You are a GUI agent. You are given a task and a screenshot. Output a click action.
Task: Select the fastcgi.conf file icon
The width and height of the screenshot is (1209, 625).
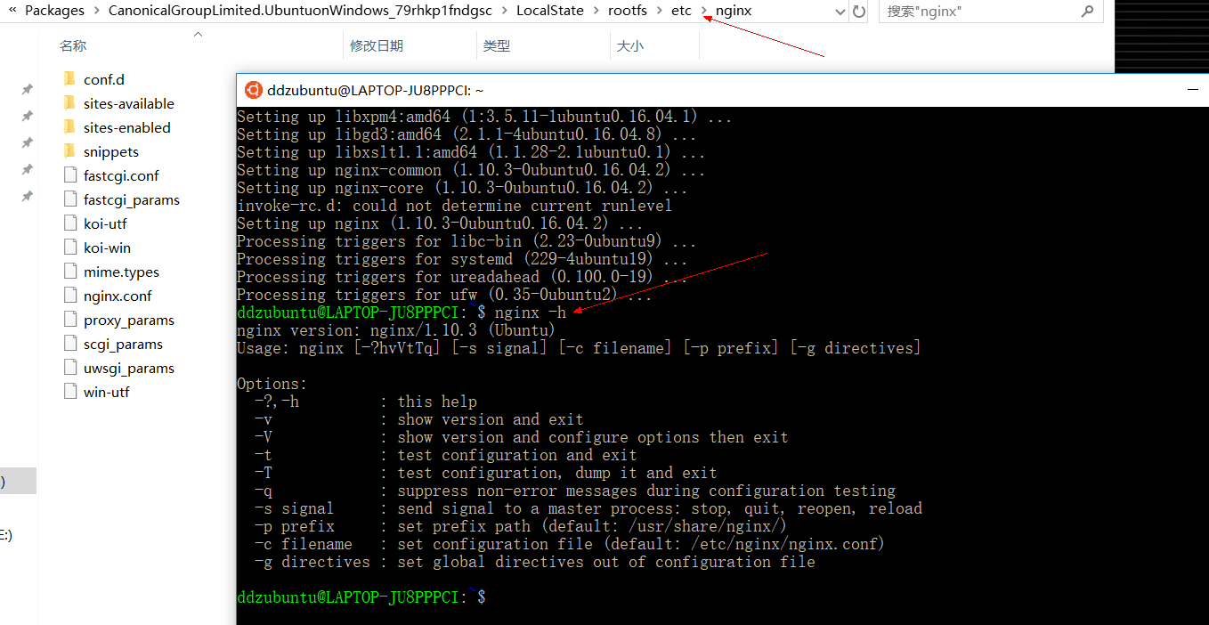[70, 175]
